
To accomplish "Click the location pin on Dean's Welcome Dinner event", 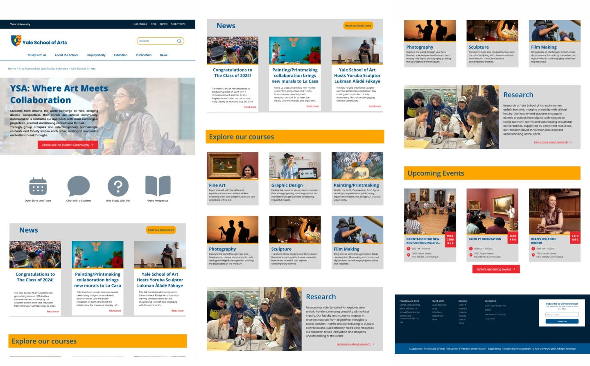I will [x=533, y=255].
